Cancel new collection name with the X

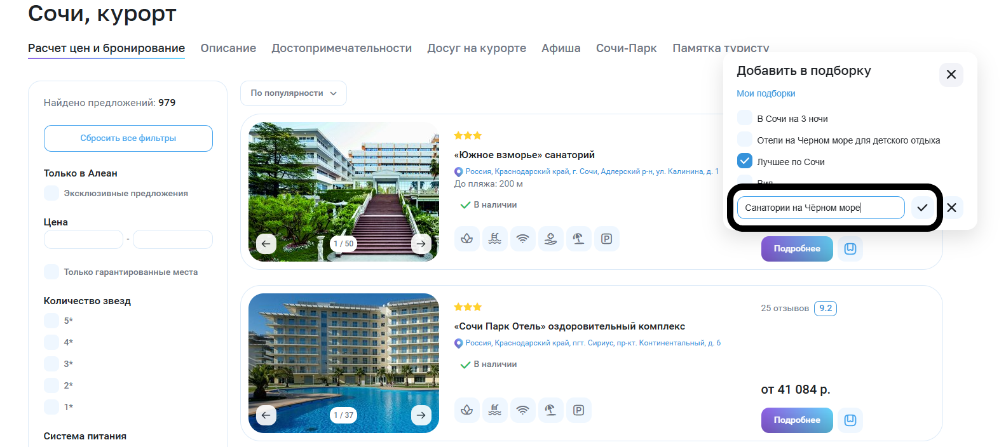tap(951, 208)
